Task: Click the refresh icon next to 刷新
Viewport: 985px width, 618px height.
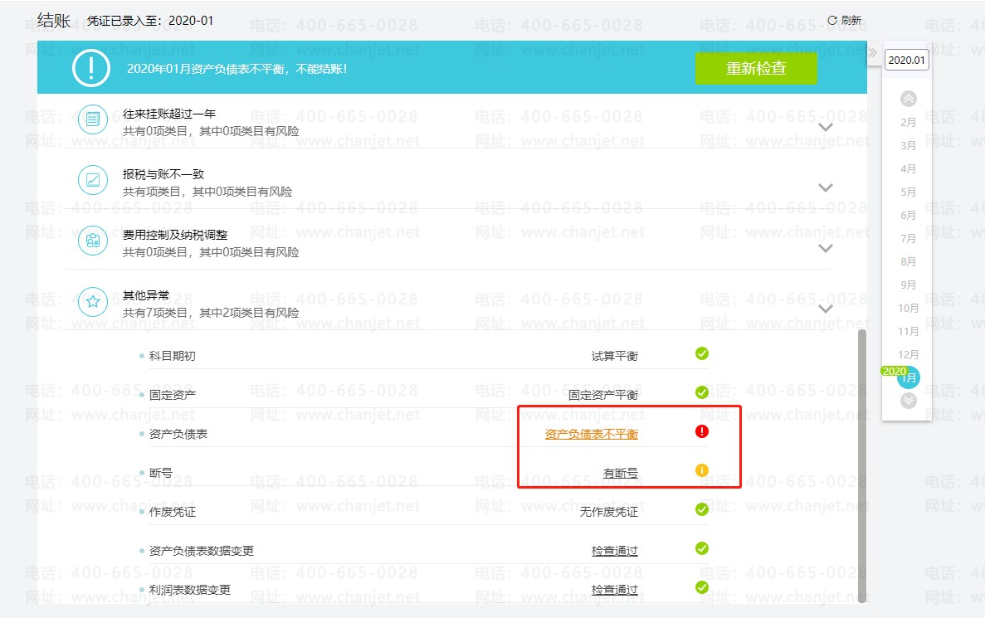Action: click(831, 20)
